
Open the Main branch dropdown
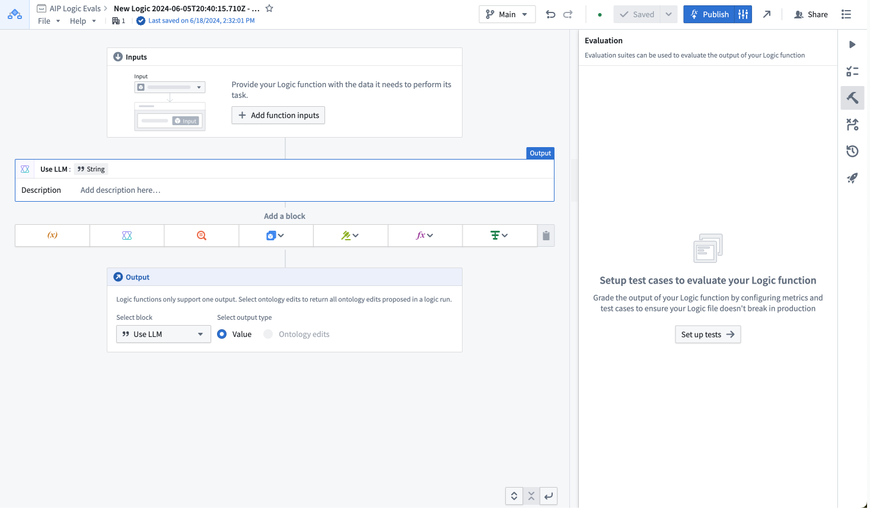point(507,14)
